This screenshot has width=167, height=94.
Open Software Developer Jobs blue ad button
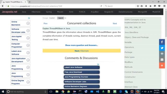coord(82,82)
